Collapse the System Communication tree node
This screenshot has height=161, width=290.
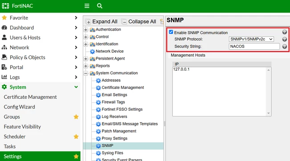coord(86,73)
